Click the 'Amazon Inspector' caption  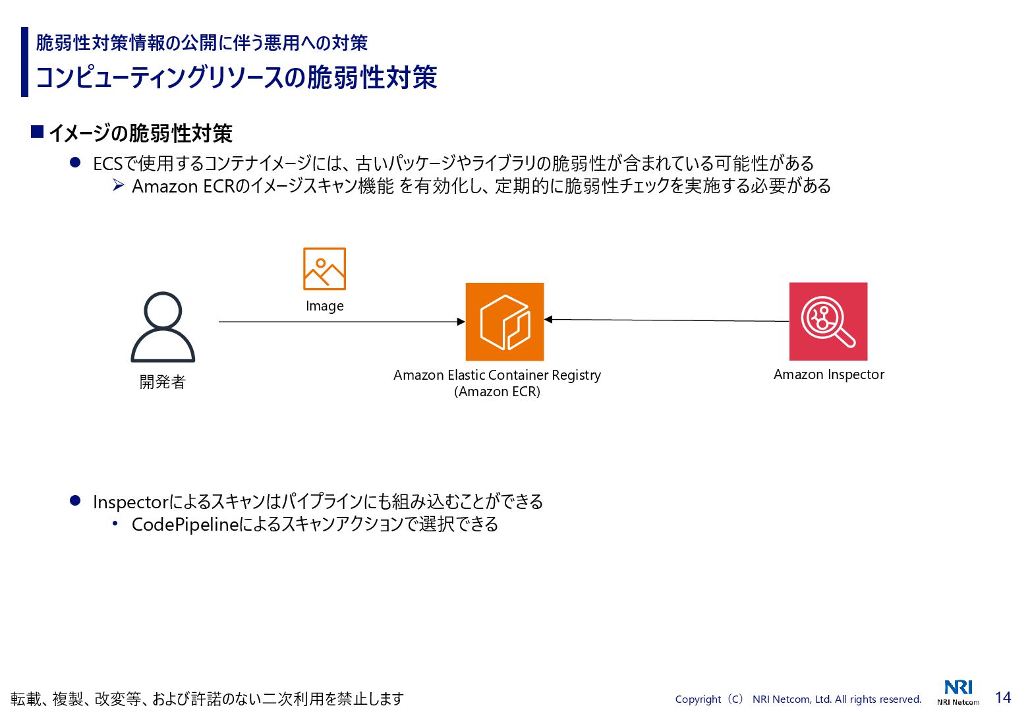click(829, 374)
